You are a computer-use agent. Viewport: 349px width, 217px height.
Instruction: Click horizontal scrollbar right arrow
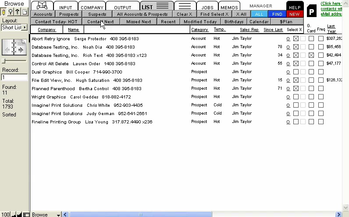(339, 214)
